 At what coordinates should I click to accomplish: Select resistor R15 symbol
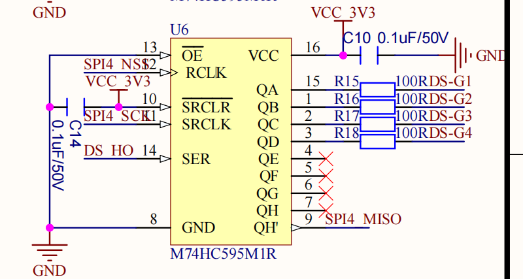point(378,90)
